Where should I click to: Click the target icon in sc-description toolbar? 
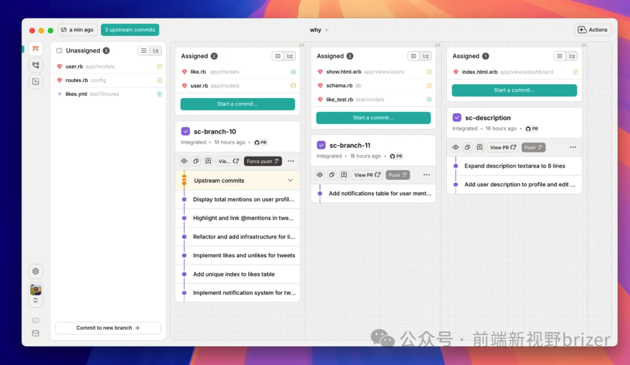tap(456, 147)
